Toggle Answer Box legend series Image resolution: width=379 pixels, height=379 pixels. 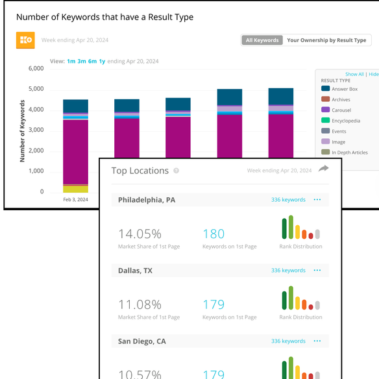(339, 89)
